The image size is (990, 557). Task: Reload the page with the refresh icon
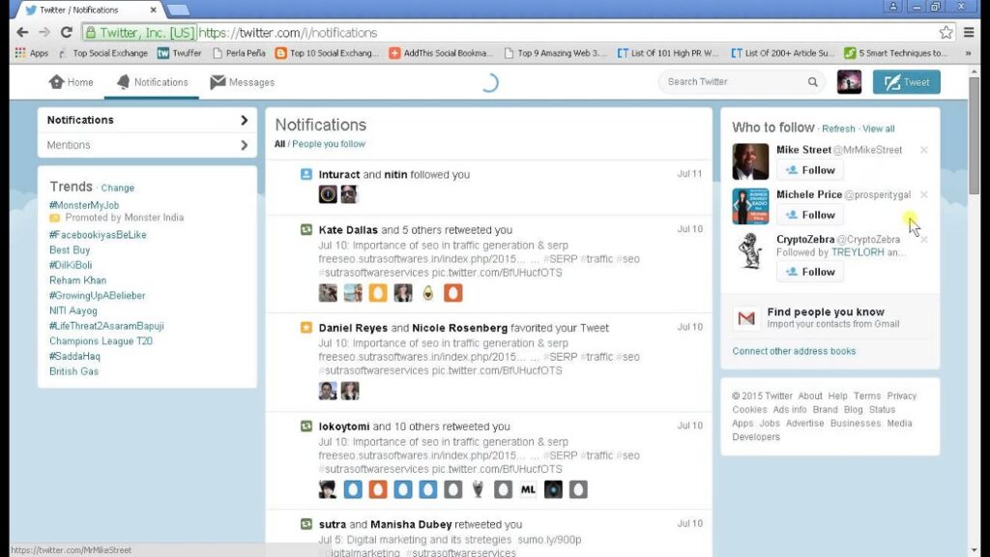[67, 32]
